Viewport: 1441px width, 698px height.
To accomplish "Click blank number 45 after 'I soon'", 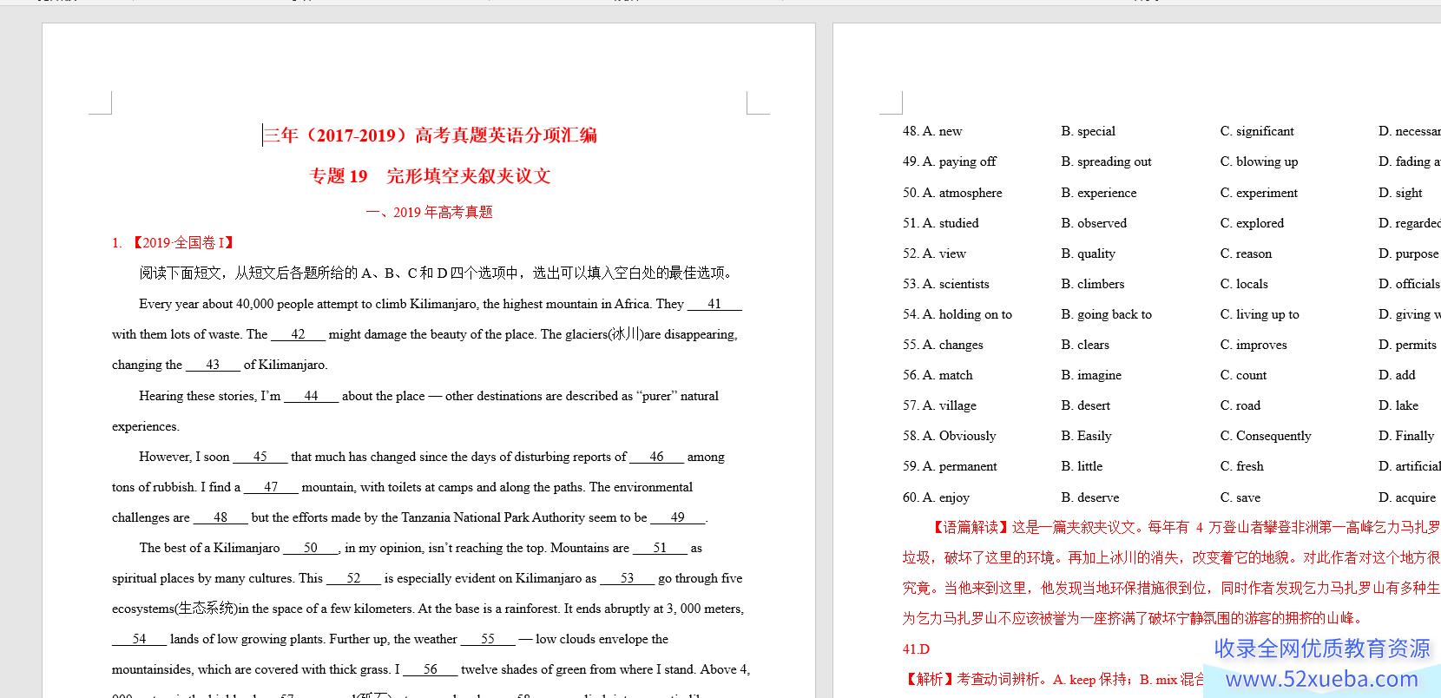I will click(x=260, y=457).
